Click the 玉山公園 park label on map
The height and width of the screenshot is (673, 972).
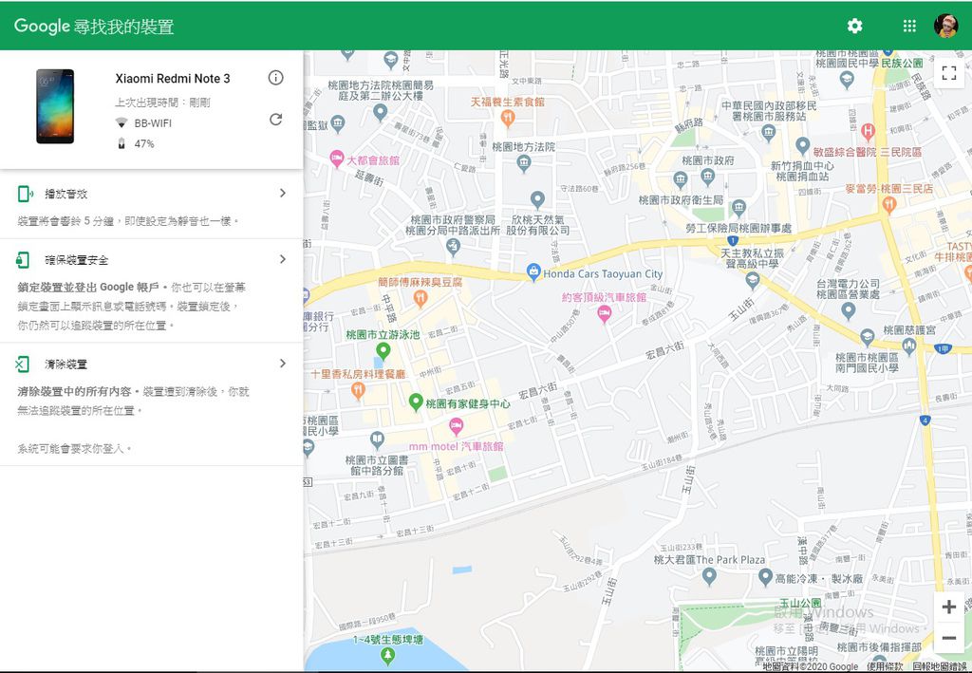800,603
